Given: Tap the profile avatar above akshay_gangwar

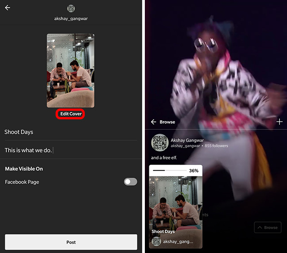Looking at the screenshot, I should [71, 8].
